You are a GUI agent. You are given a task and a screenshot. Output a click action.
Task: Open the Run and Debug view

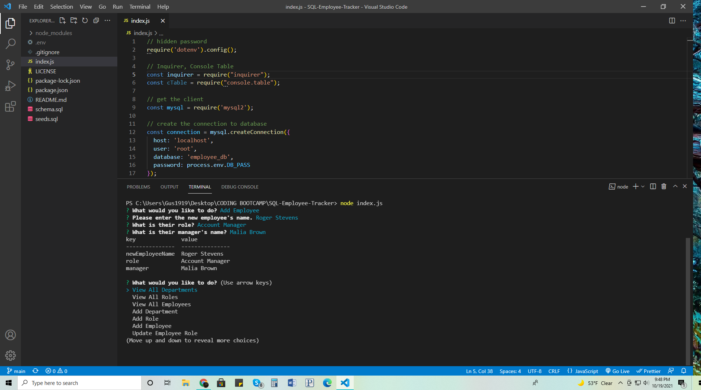point(10,86)
